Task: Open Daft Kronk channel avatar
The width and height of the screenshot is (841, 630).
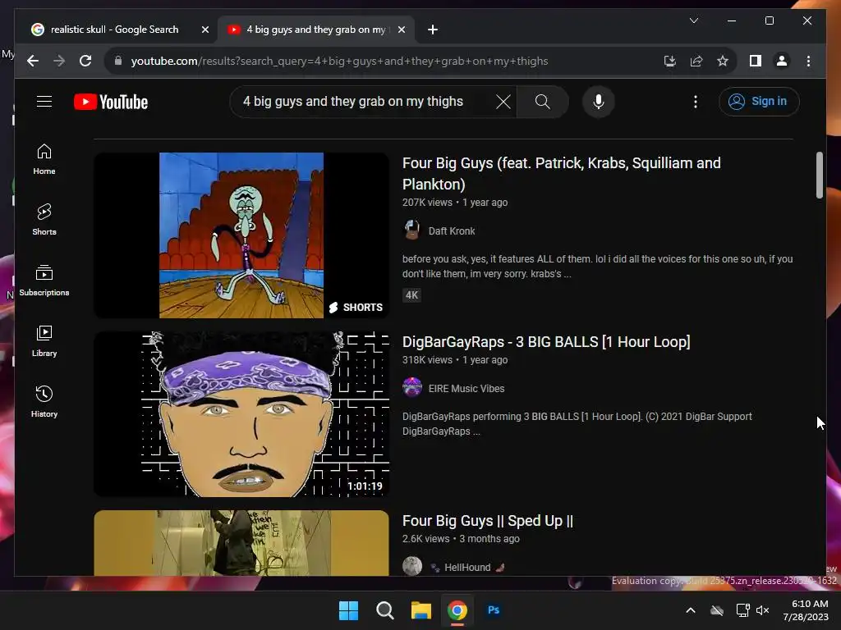Action: (x=412, y=231)
